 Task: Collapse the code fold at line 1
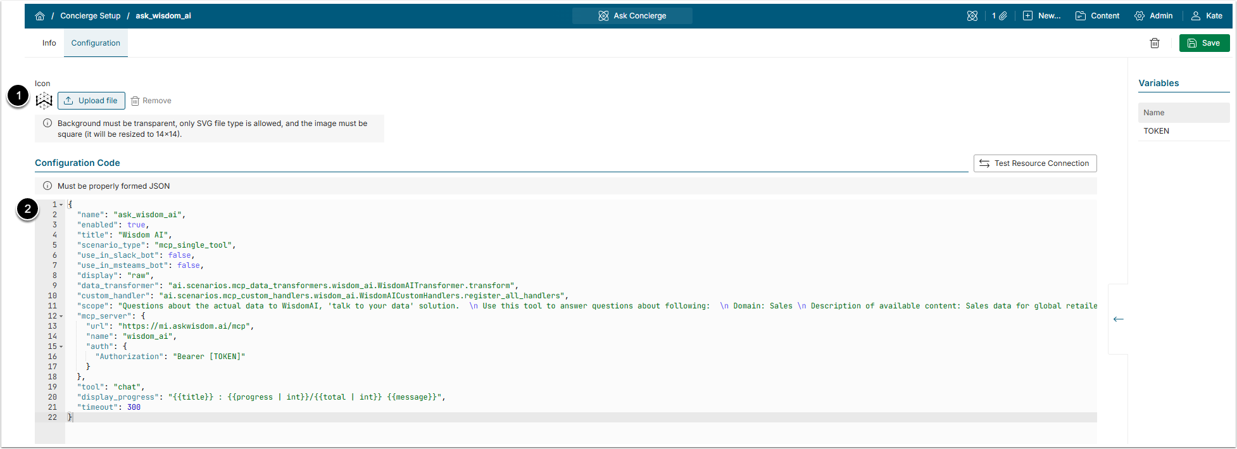pos(61,205)
